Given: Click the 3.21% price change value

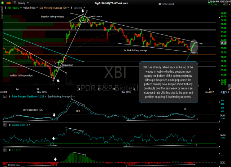Looking at the screenshot, I should click(x=214, y=5).
